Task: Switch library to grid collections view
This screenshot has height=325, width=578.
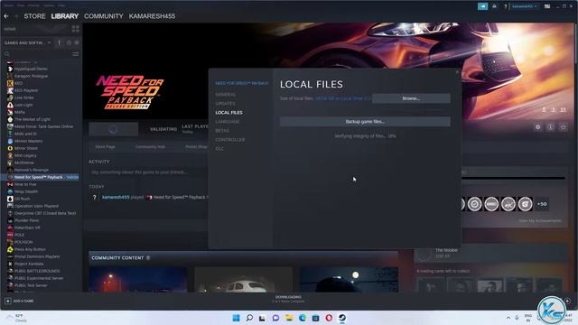Action: point(76,29)
